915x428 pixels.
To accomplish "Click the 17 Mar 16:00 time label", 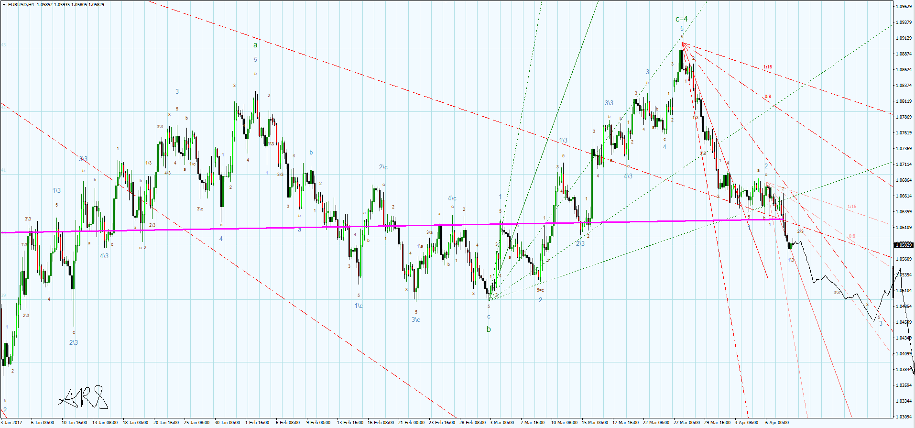I will point(625,423).
